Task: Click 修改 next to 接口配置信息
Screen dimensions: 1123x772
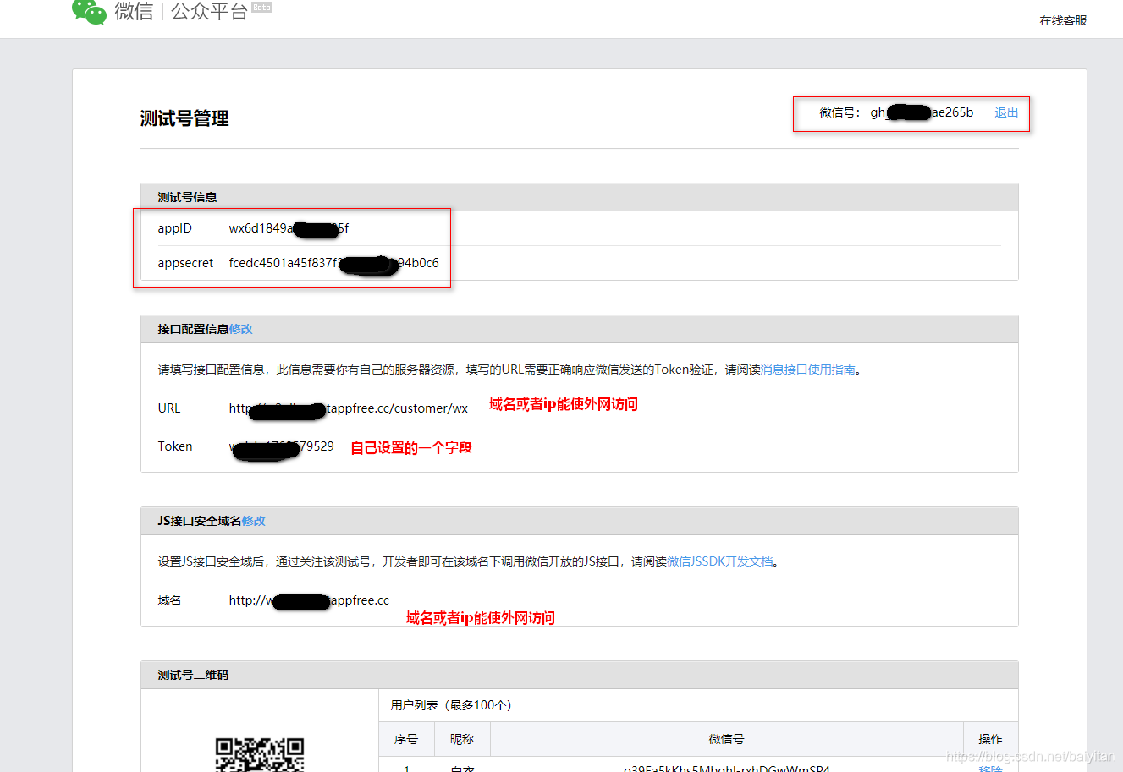Action: [x=241, y=329]
